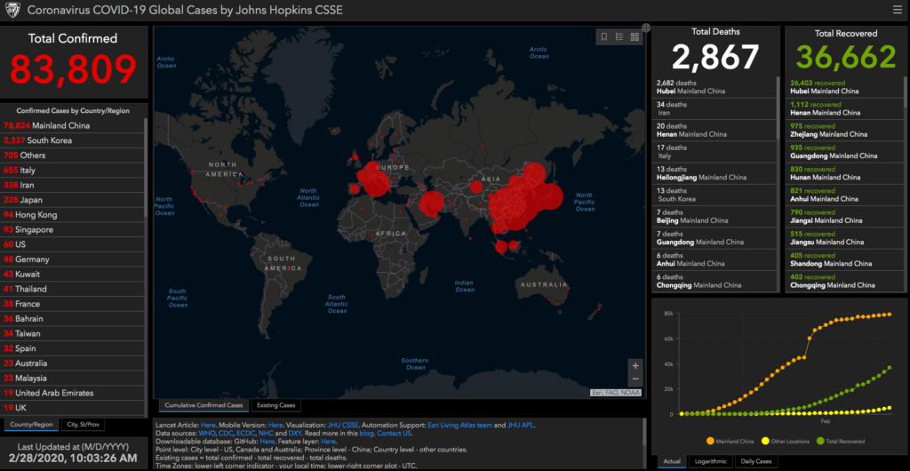Toggle Mainland China series in chart legend
Viewport: 910px width, 471px height.
click(730, 442)
